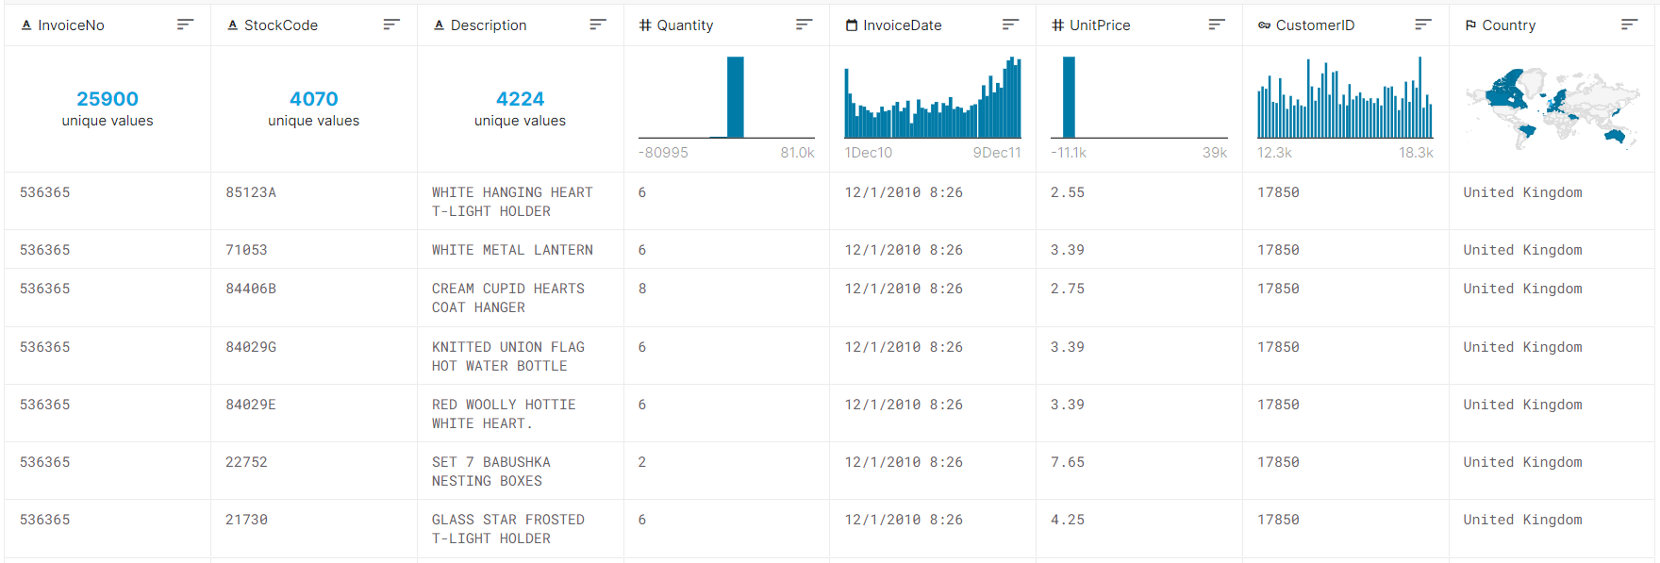Select the tall bar in Quantity histogram

[735, 98]
